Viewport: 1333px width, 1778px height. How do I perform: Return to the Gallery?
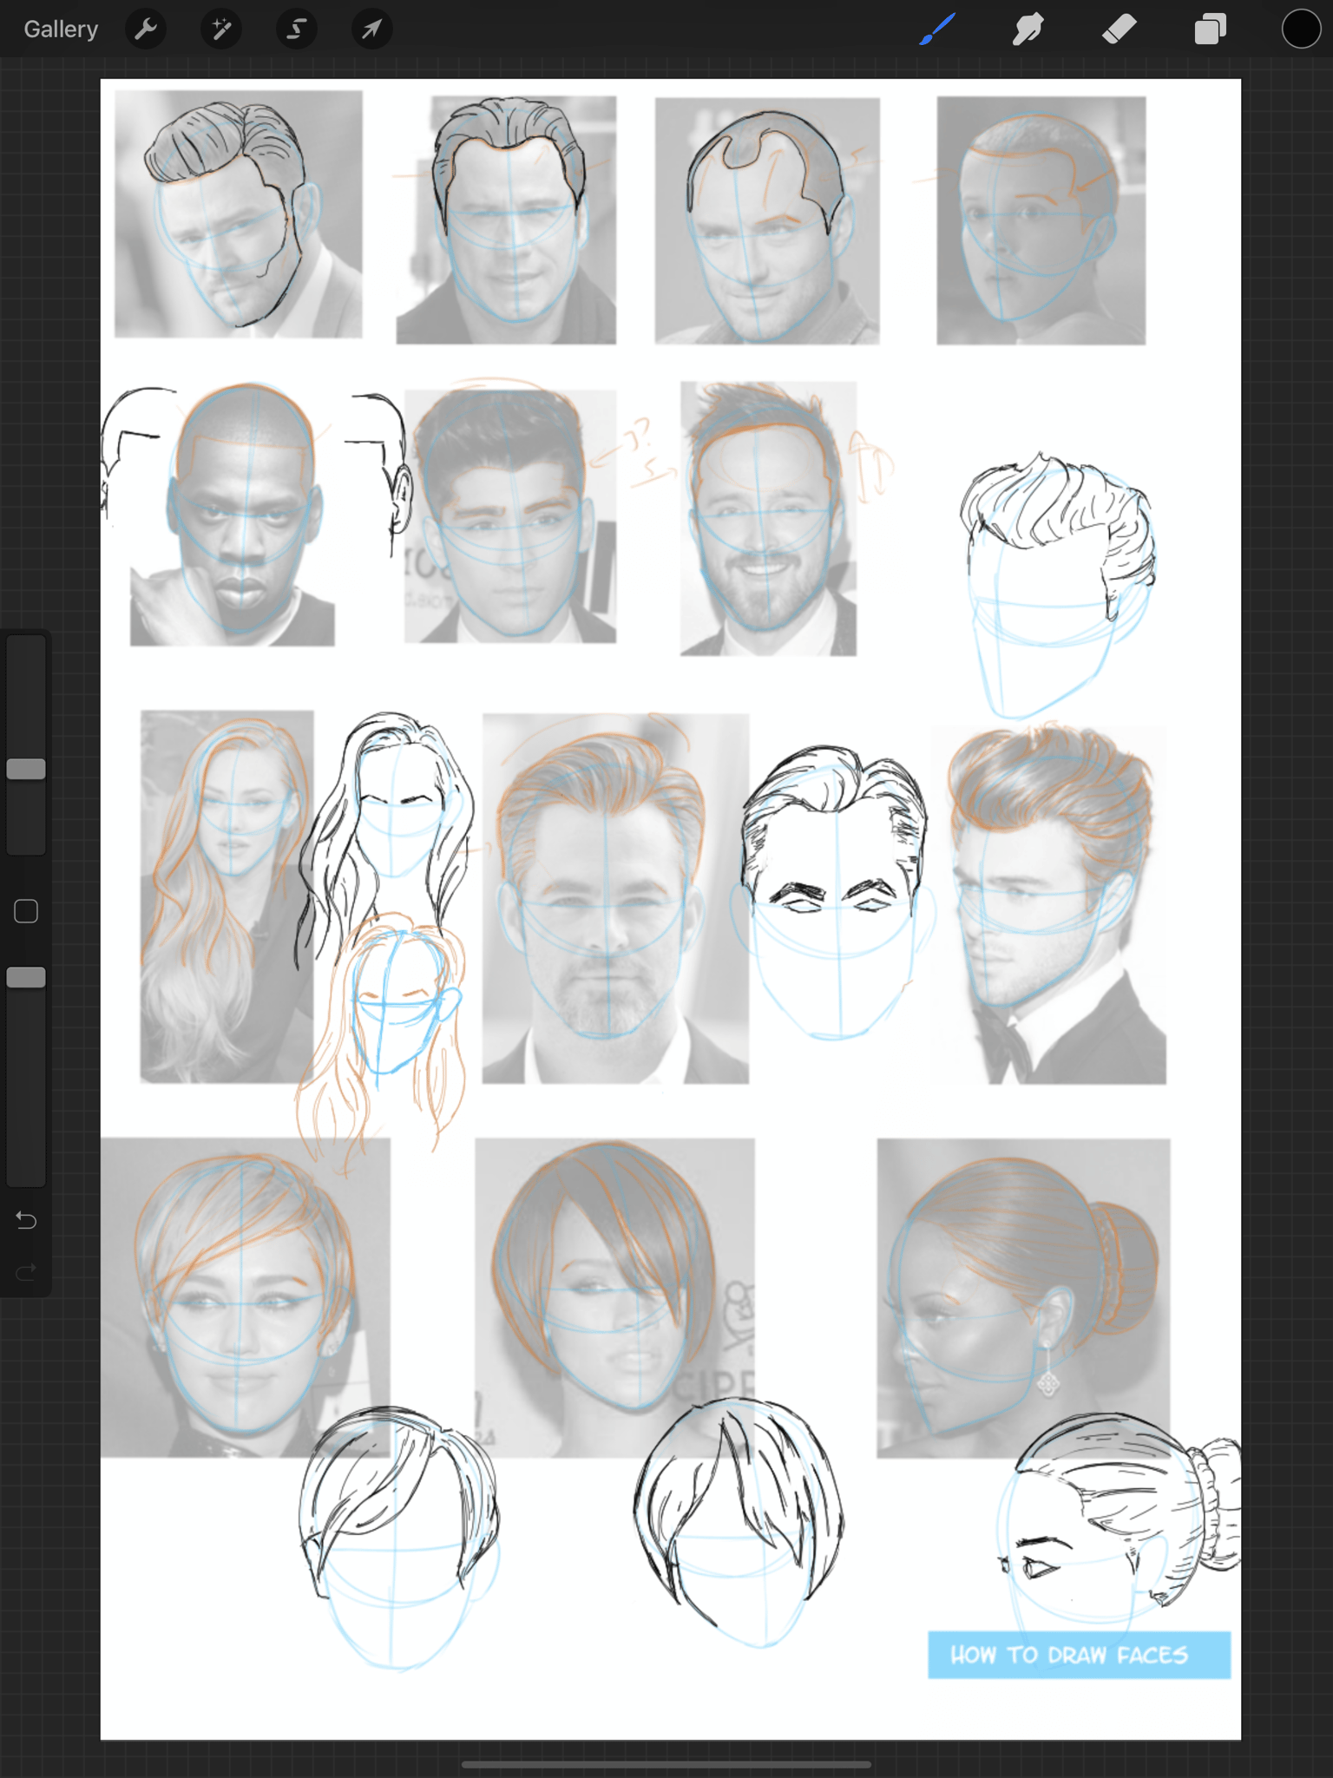[61, 30]
